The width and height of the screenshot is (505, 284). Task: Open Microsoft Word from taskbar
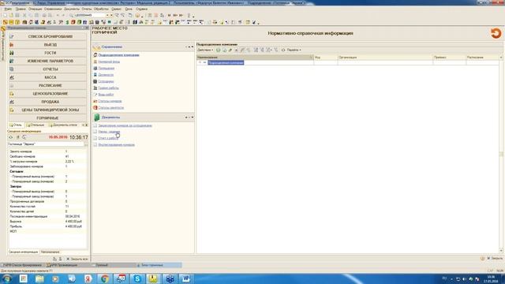click(186, 278)
